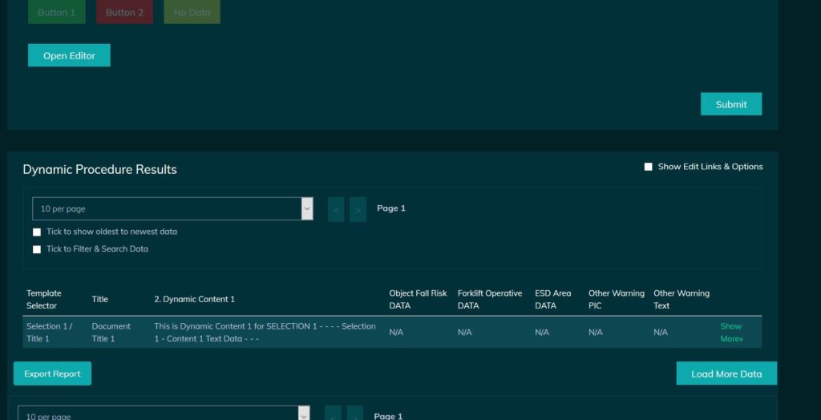Expand the row with the Show More link
The image size is (821, 420).
coord(730,332)
